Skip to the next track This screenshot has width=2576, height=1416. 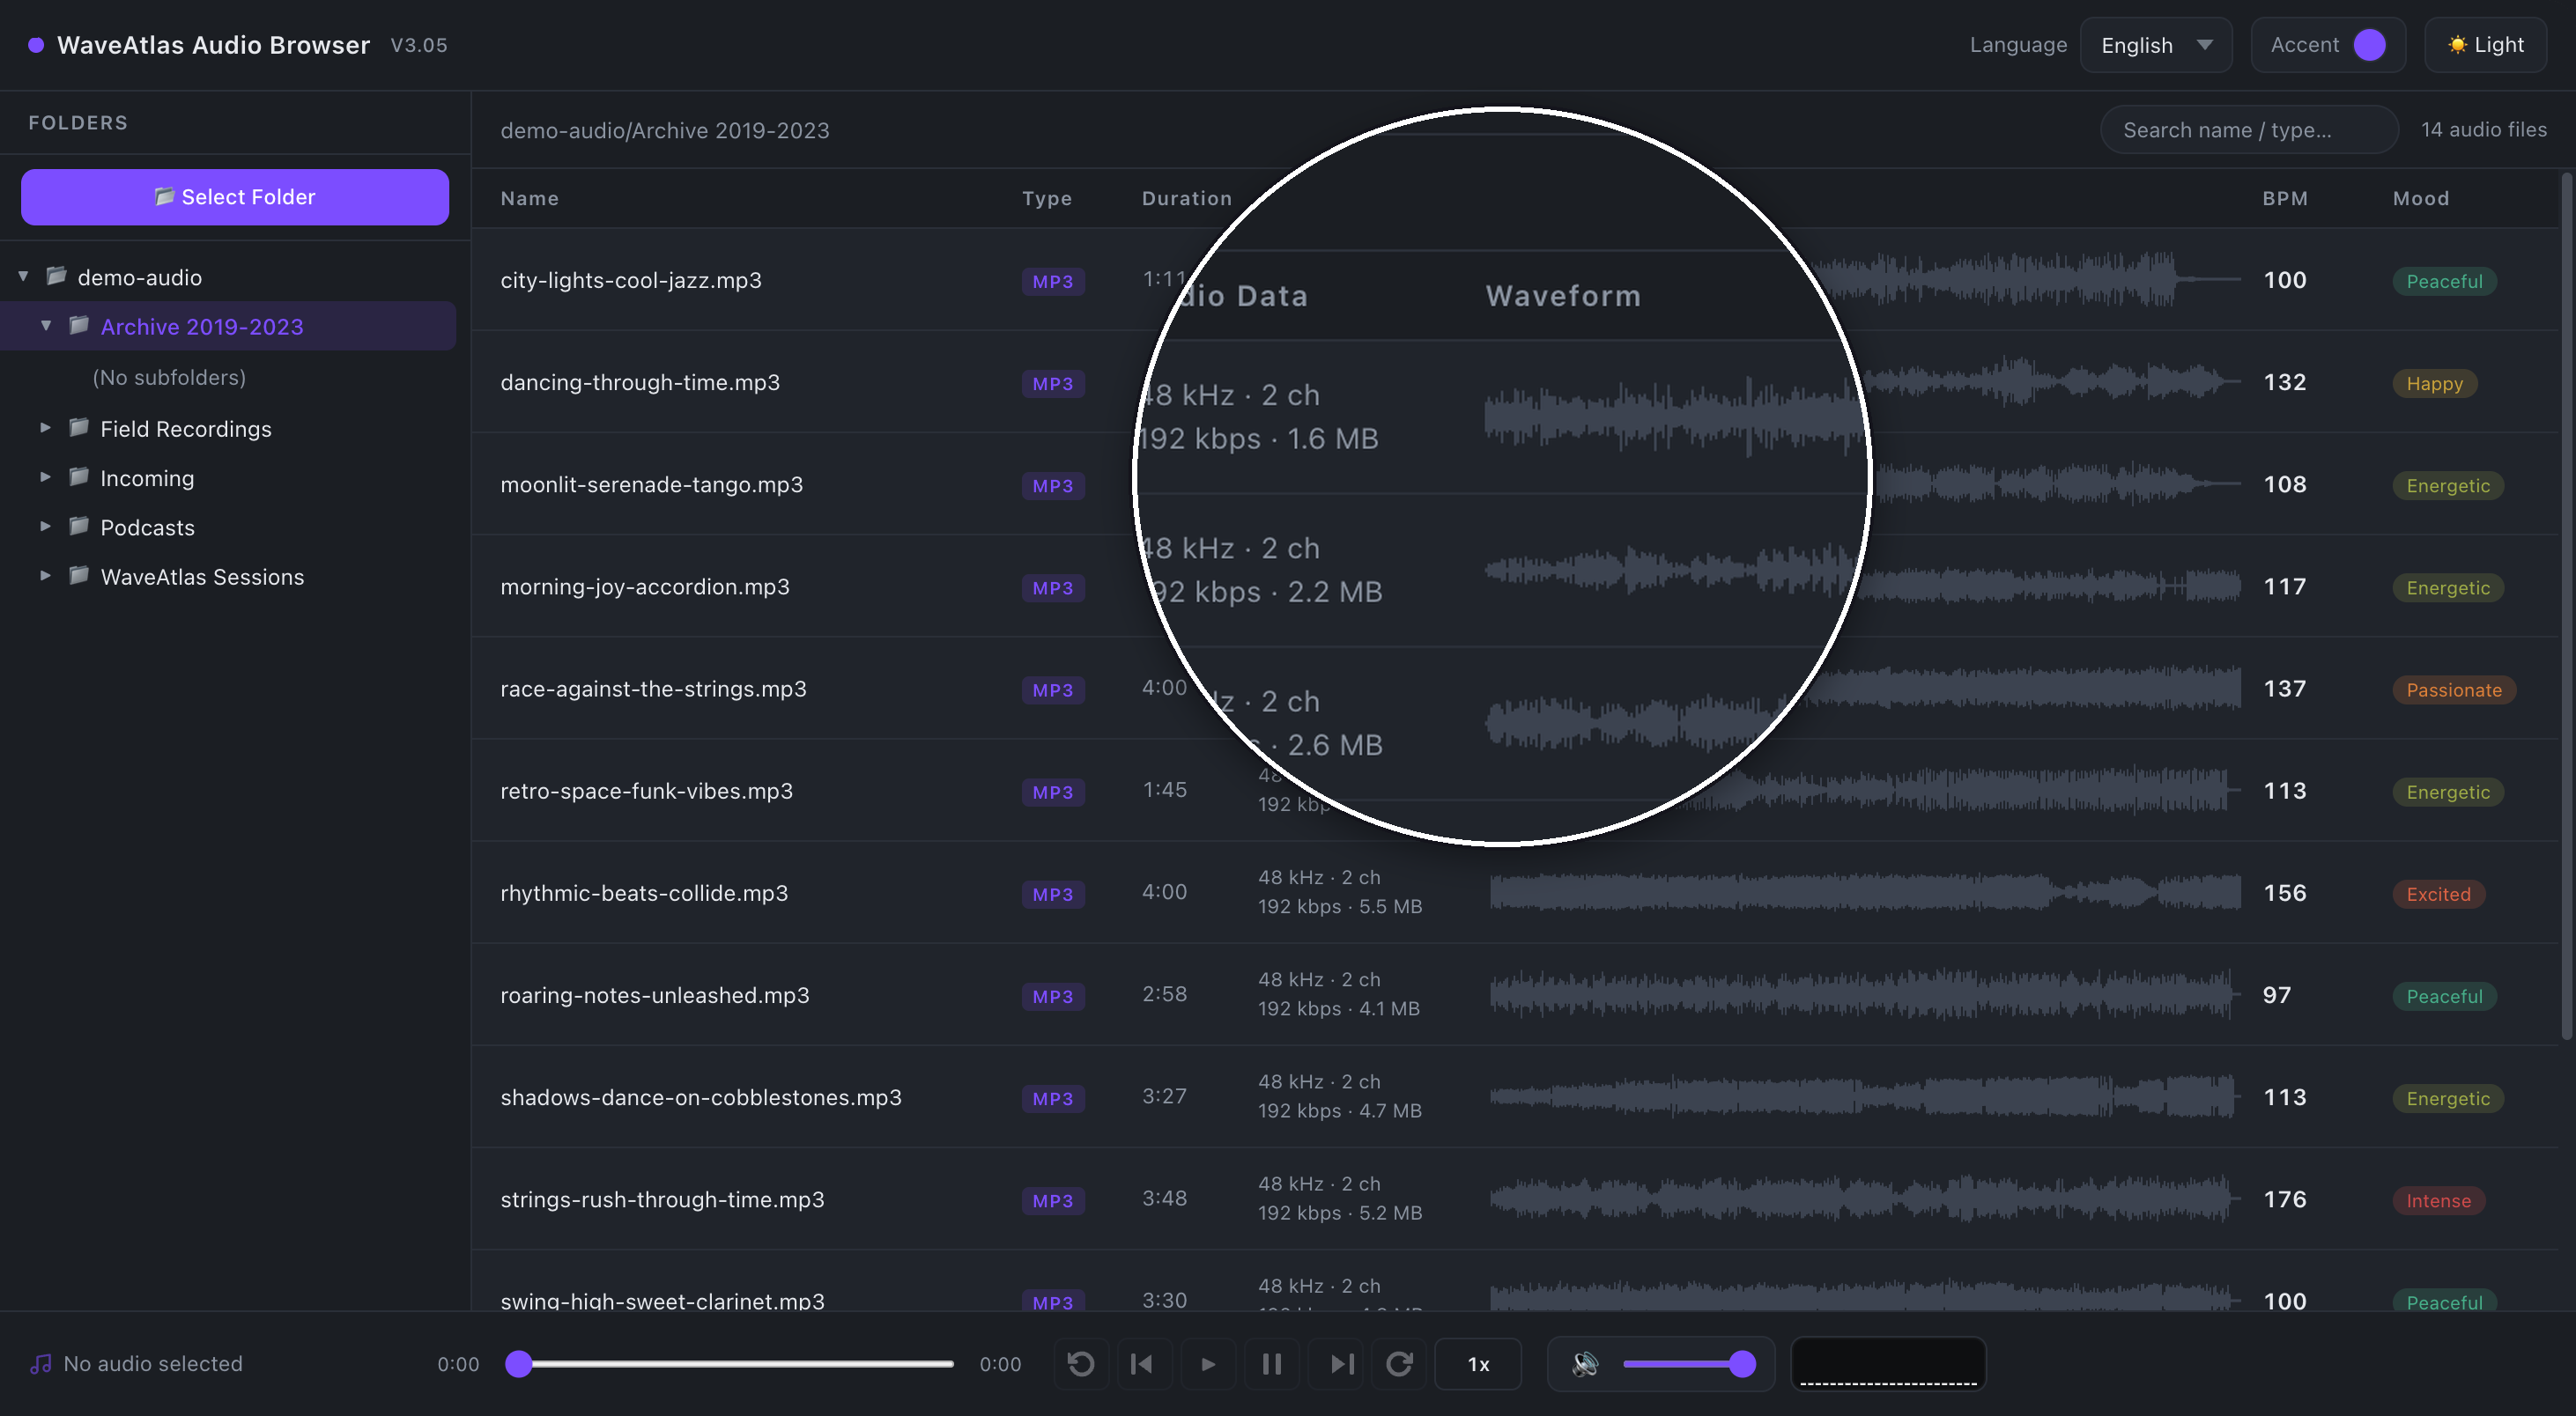1341,1364
